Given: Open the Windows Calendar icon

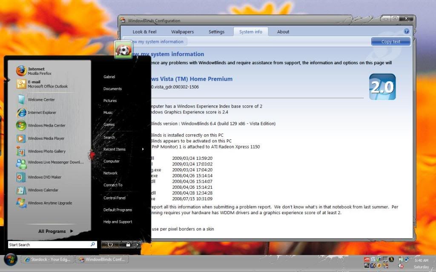Looking at the screenshot, I should (21, 190).
